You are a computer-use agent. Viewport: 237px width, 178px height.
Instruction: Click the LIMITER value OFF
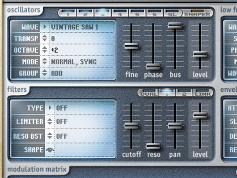(62, 122)
